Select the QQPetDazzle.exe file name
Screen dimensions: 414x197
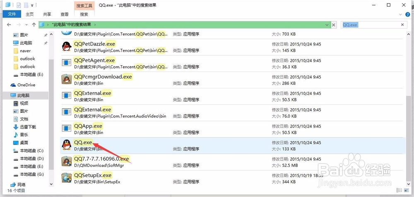(95, 44)
